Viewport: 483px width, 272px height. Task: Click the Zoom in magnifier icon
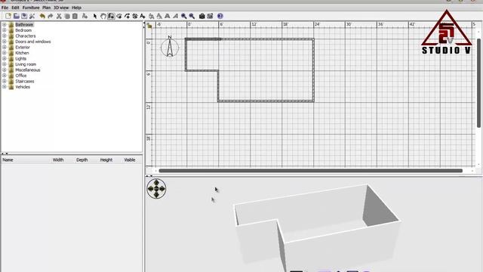(184, 16)
